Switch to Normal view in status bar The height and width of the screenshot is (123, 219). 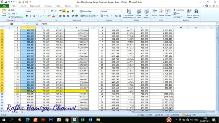coord(183,115)
